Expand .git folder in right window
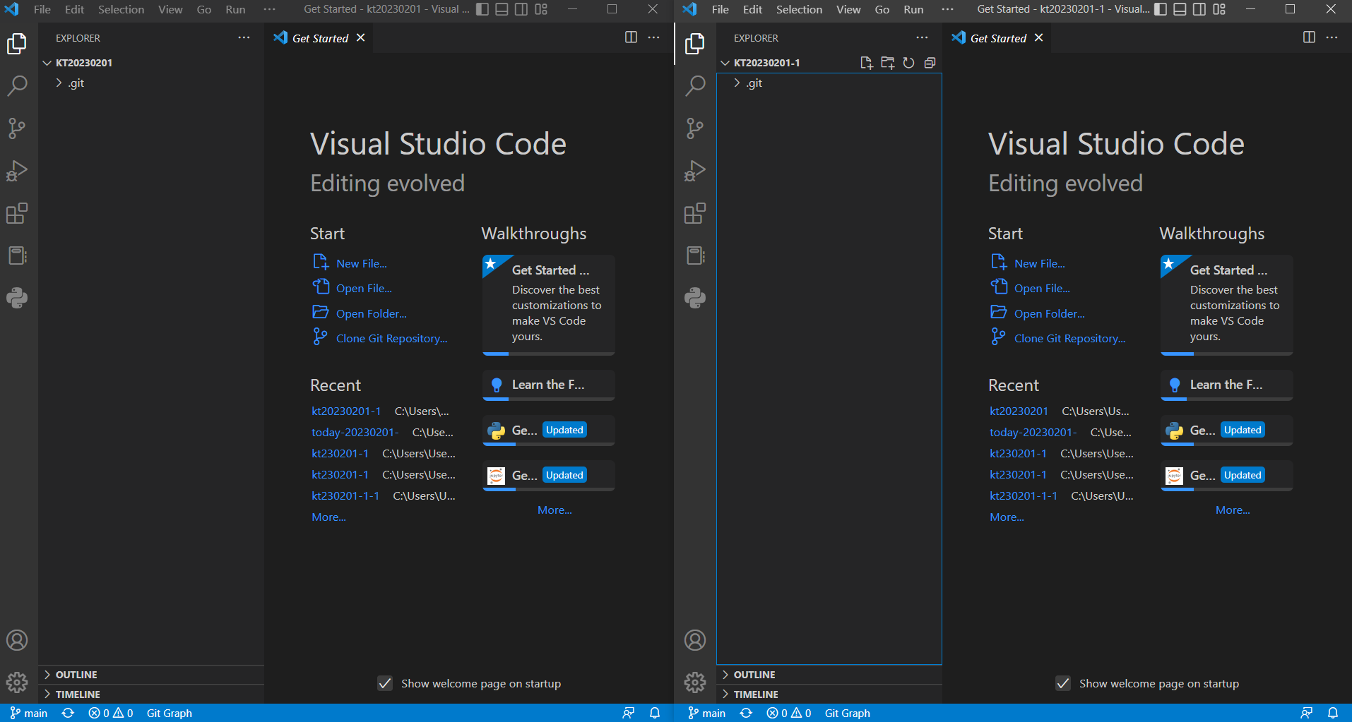 coord(829,83)
